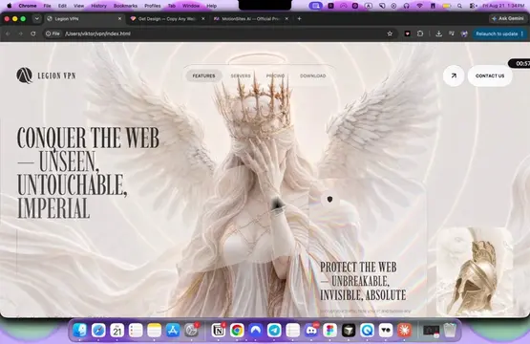The height and width of the screenshot is (344, 530).
Task: Click the browser Back arrow
Action: 8,33
